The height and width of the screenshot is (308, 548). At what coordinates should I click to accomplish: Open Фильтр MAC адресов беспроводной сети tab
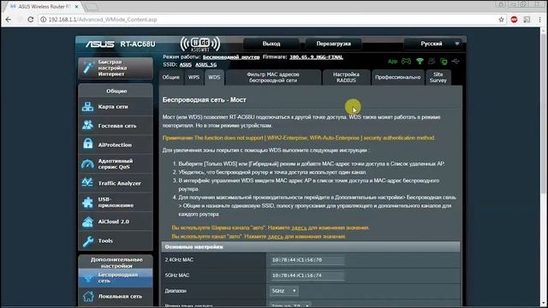click(x=273, y=77)
